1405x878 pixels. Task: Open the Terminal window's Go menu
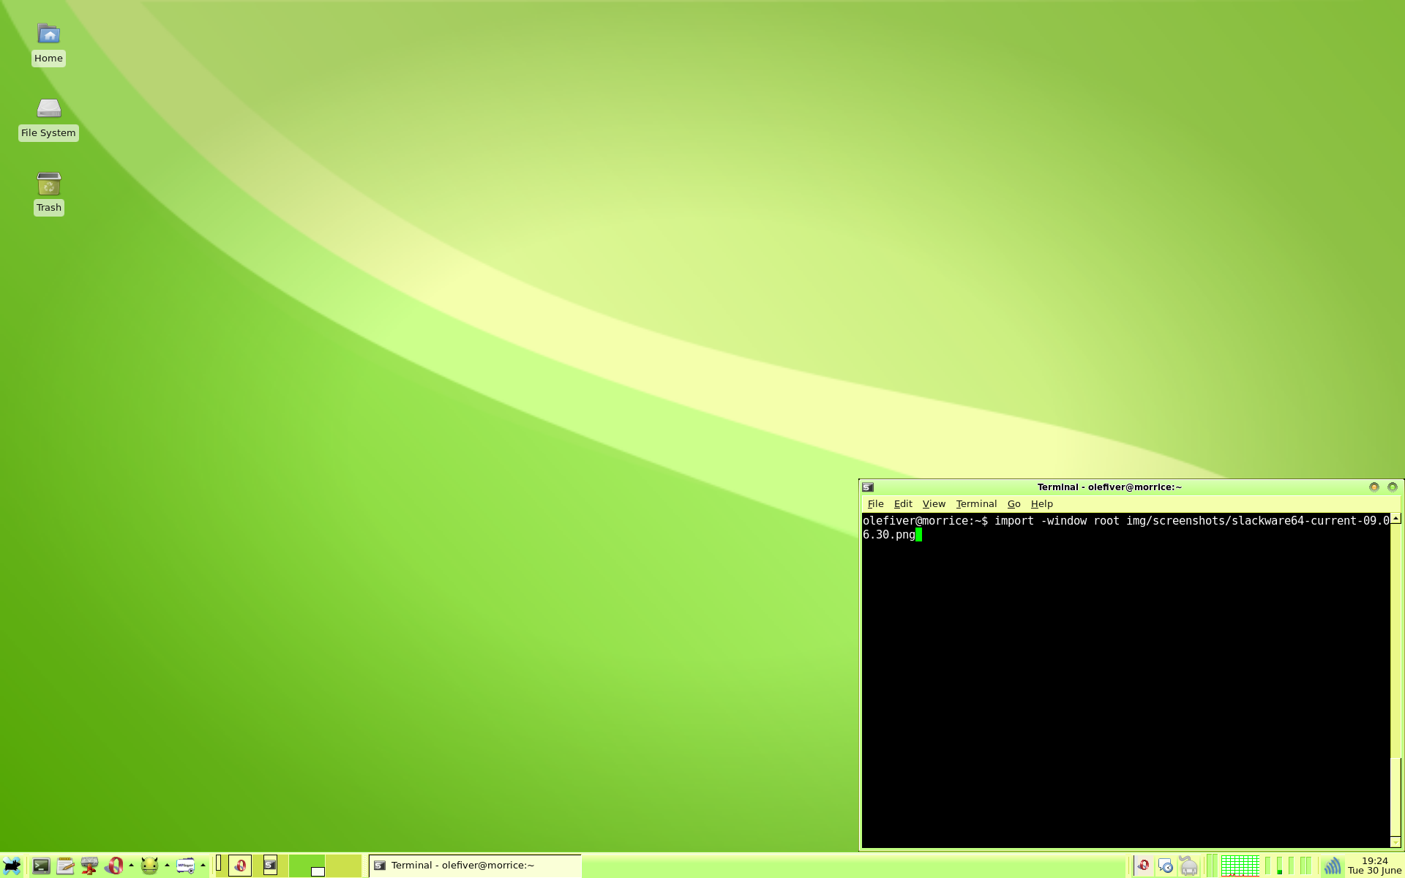click(1014, 504)
